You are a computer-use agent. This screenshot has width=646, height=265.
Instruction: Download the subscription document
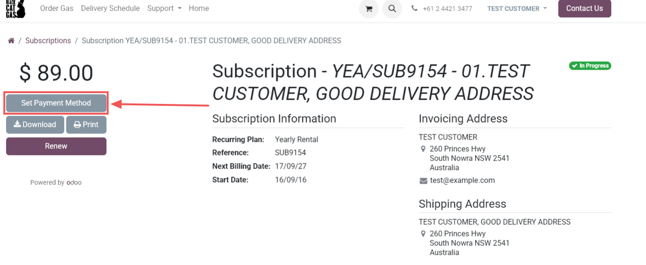[35, 125]
